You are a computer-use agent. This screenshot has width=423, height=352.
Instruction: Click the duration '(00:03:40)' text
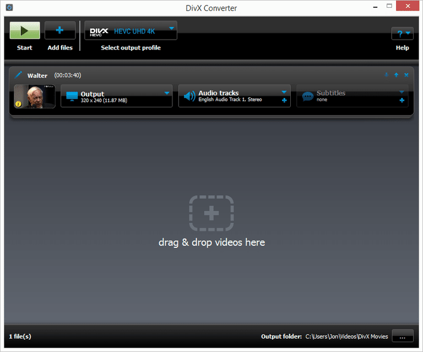(68, 75)
